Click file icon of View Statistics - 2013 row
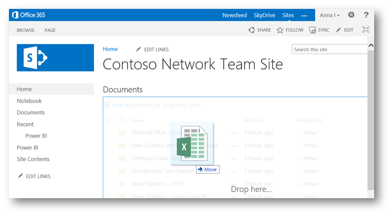The height and width of the screenshot is (216, 392). point(122,184)
